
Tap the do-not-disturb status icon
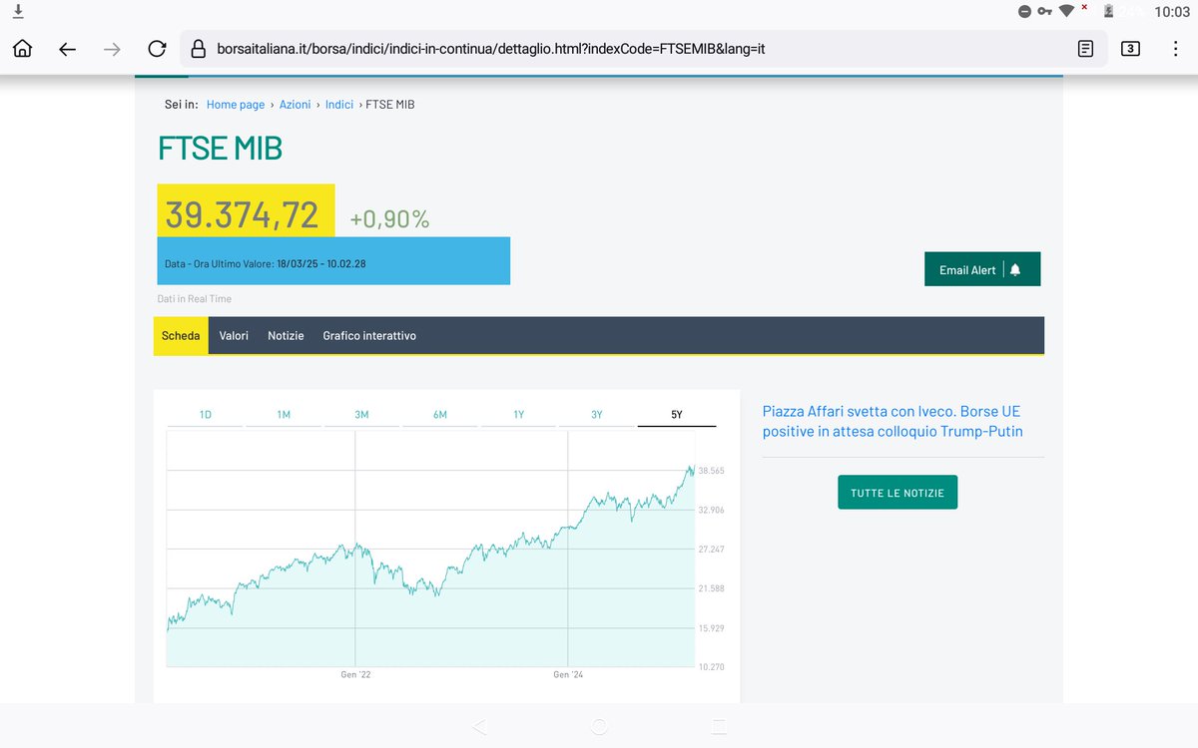click(x=1024, y=12)
